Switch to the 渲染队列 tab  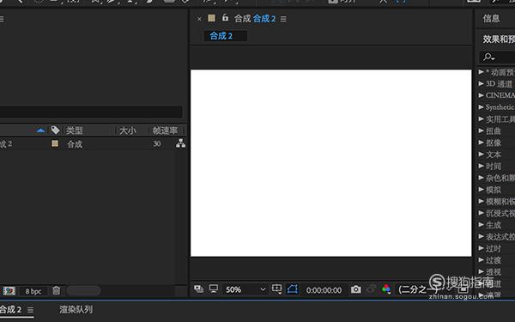coord(76,309)
